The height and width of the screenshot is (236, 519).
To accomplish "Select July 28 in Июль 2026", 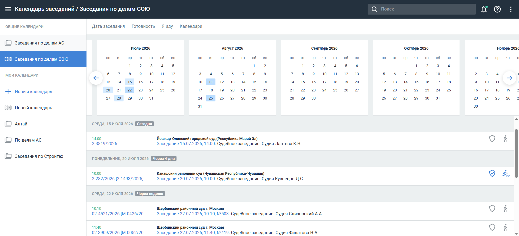I will pyautogui.click(x=119, y=98).
